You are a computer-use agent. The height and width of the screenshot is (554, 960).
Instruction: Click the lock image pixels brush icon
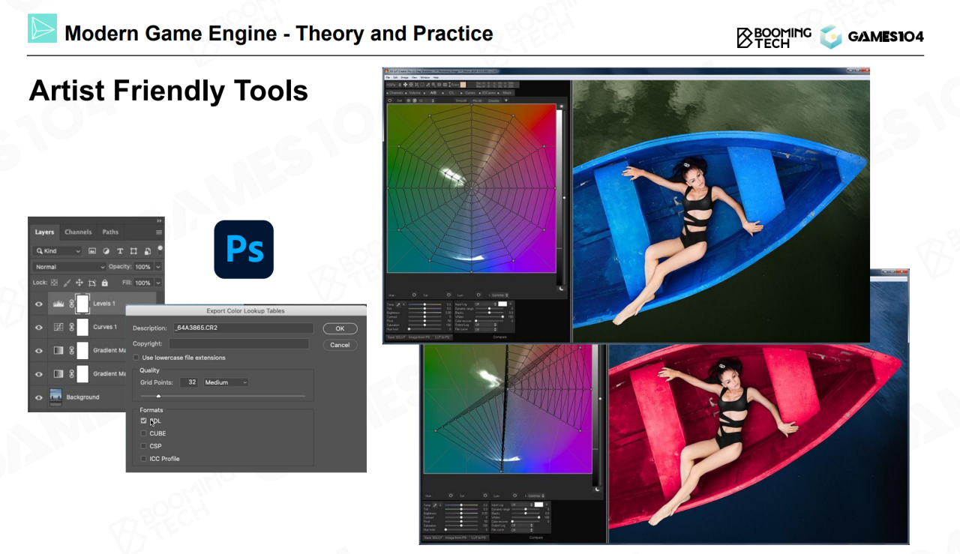66,283
